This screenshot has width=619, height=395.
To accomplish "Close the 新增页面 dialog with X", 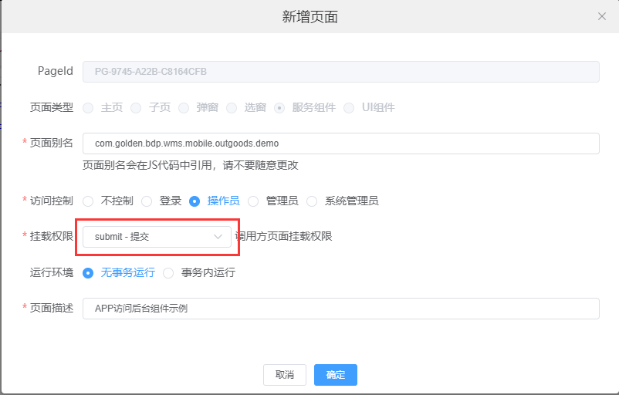I will pyautogui.click(x=601, y=16).
